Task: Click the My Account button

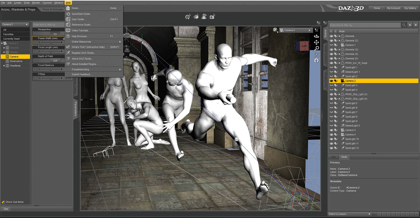Action: (x=393, y=8)
